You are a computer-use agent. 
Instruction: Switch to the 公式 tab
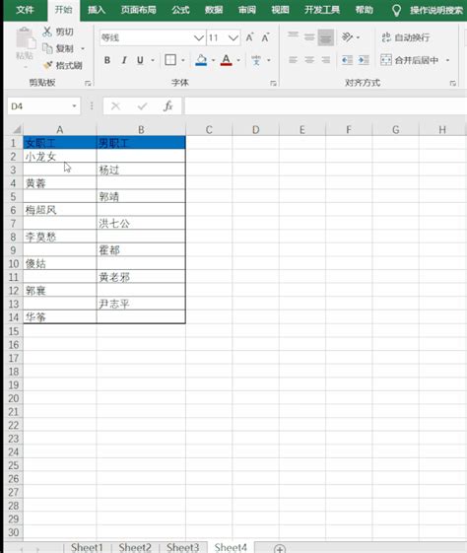(180, 10)
